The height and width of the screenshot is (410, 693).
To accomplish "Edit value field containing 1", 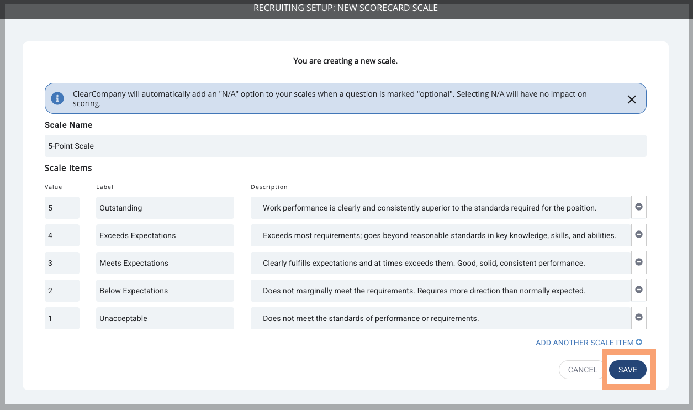I will tap(62, 318).
